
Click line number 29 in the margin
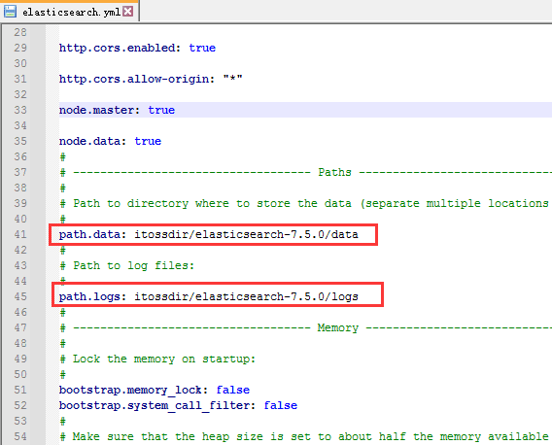point(20,48)
